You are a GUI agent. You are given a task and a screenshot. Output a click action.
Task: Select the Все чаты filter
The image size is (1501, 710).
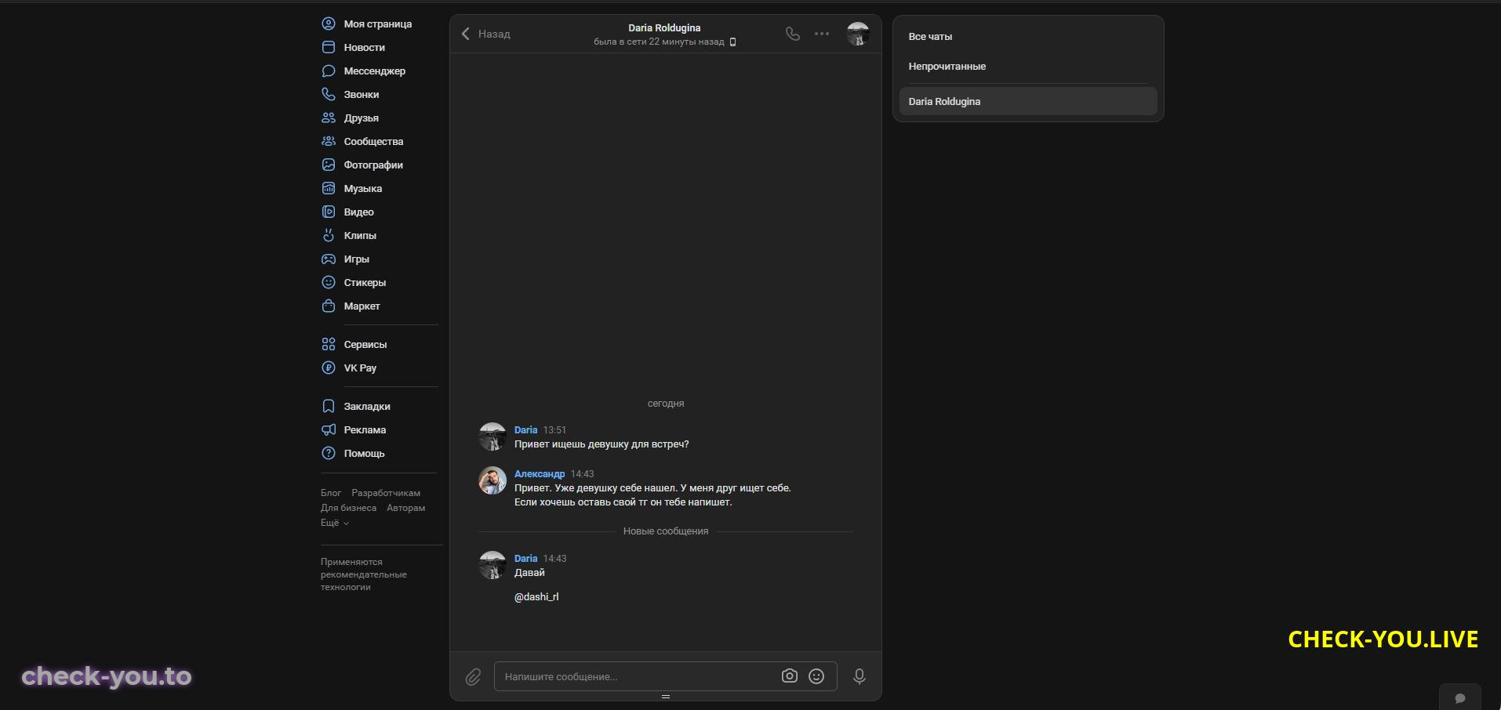point(1028,37)
